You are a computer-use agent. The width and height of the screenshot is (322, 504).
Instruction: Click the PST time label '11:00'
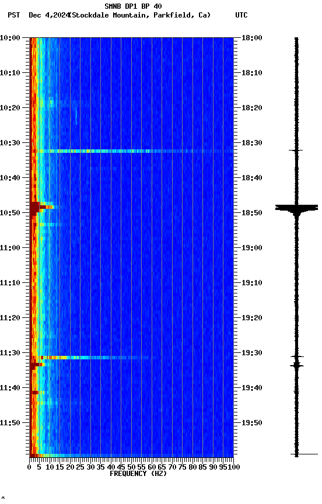pos(10,248)
